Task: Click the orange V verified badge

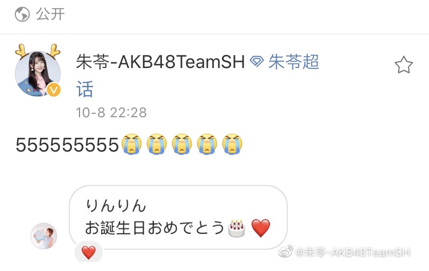Action: point(54,90)
